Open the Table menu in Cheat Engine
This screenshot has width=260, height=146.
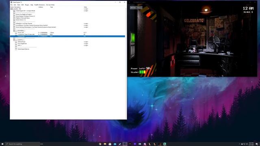coord(19,5)
